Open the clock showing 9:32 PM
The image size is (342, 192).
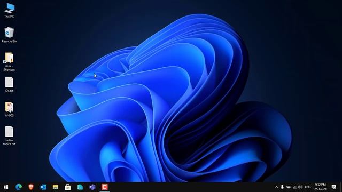tap(320, 187)
